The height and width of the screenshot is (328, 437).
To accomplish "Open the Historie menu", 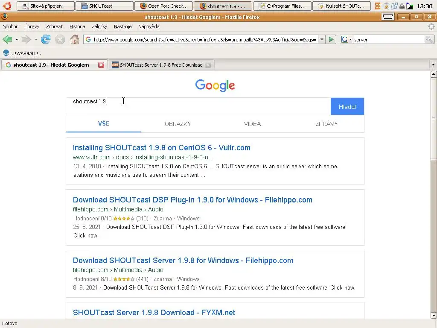I will tap(77, 26).
